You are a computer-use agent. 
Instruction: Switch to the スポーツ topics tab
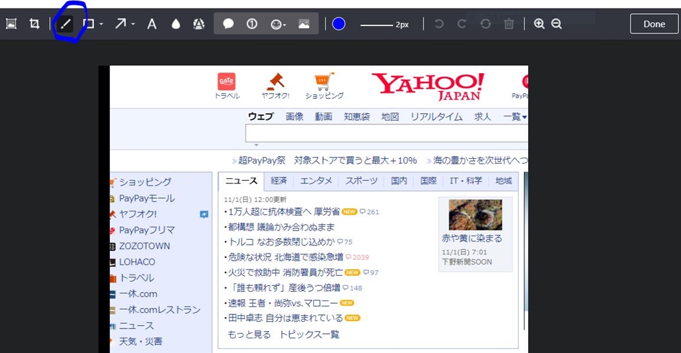tap(361, 181)
